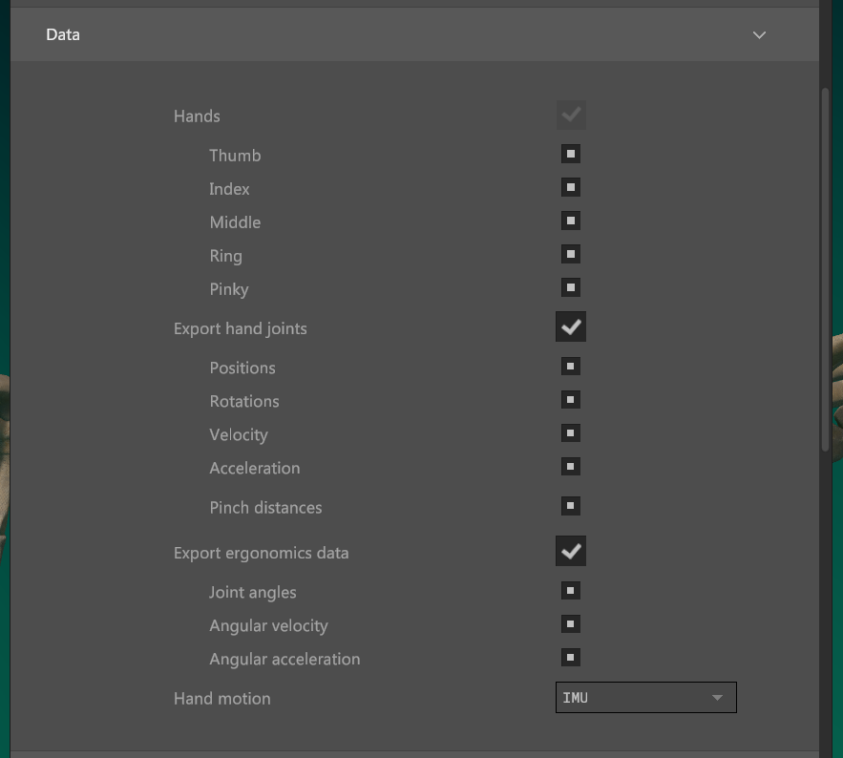Toggle the Acceleration checkbox

click(571, 467)
